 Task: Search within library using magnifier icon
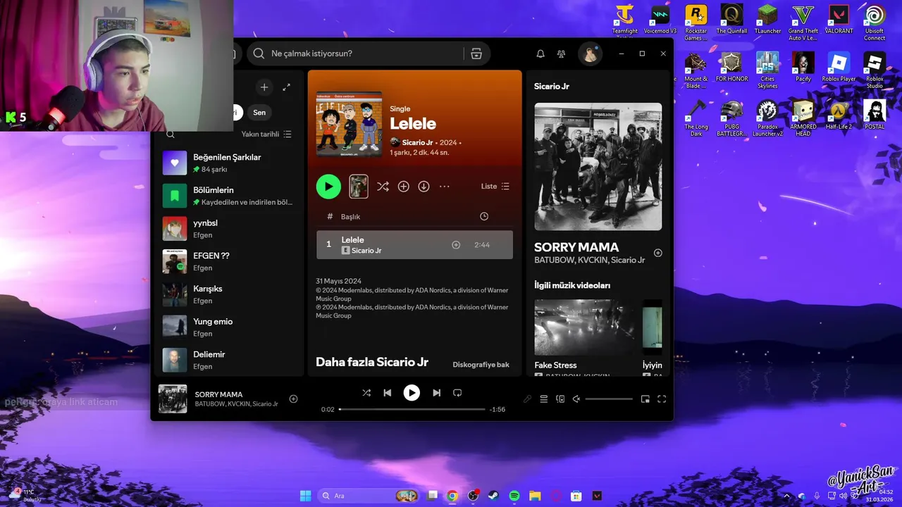(x=170, y=134)
